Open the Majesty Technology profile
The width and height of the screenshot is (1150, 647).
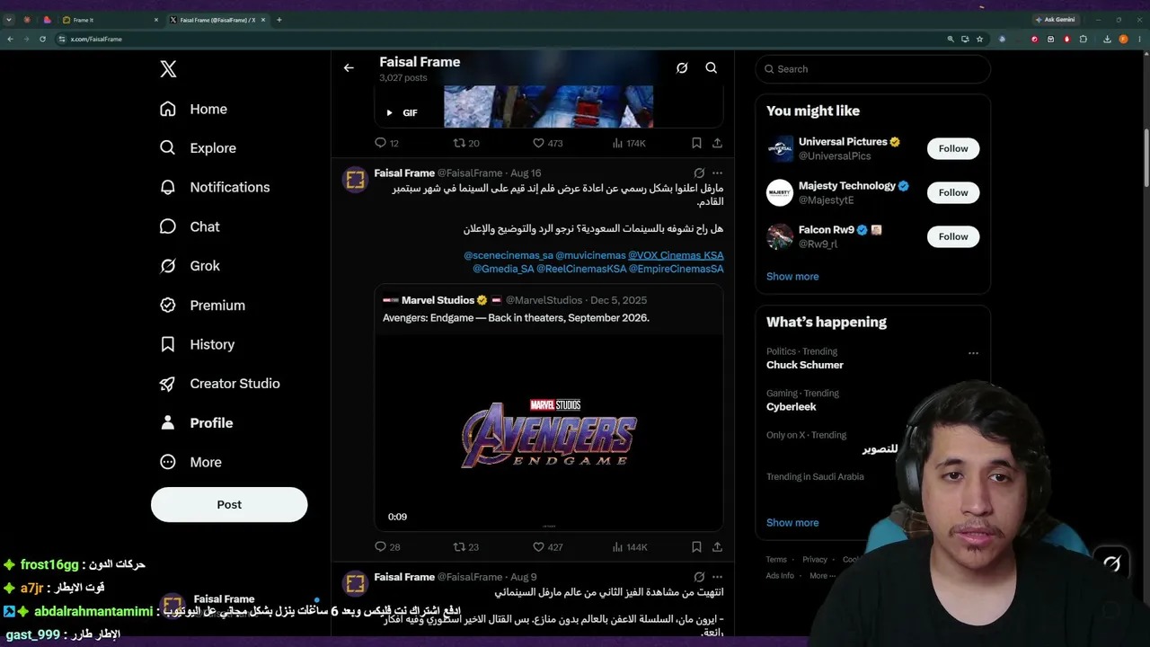847,186
